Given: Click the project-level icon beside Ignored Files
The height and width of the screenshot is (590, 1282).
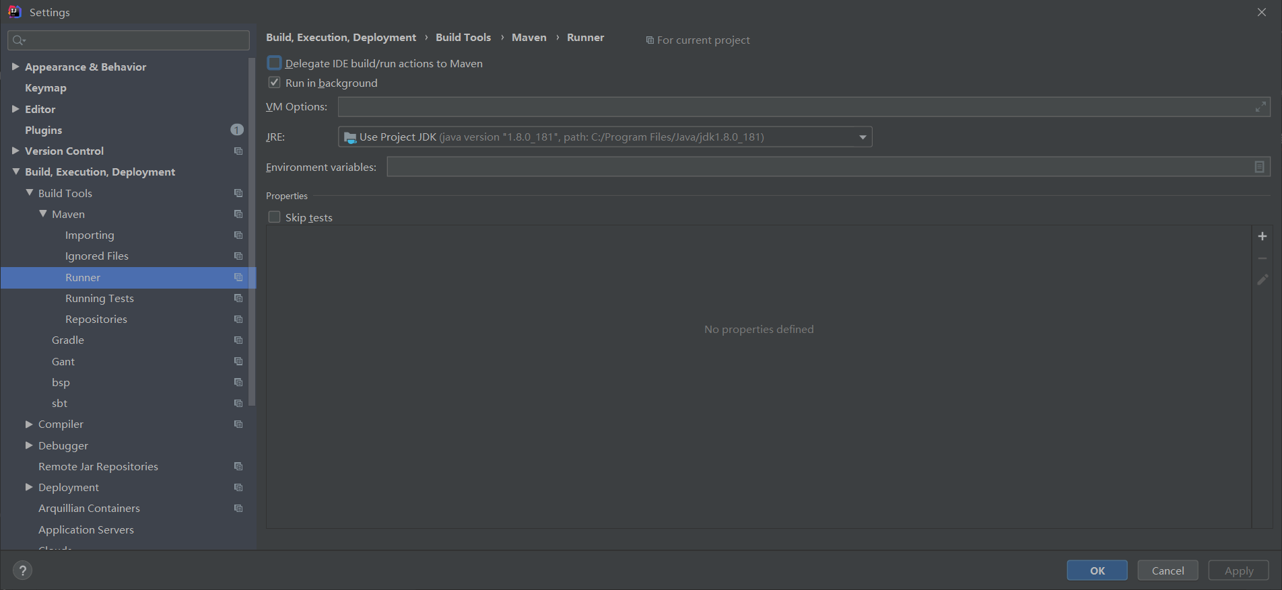Looking at the screenshot, I should click(x=238, y=256).
